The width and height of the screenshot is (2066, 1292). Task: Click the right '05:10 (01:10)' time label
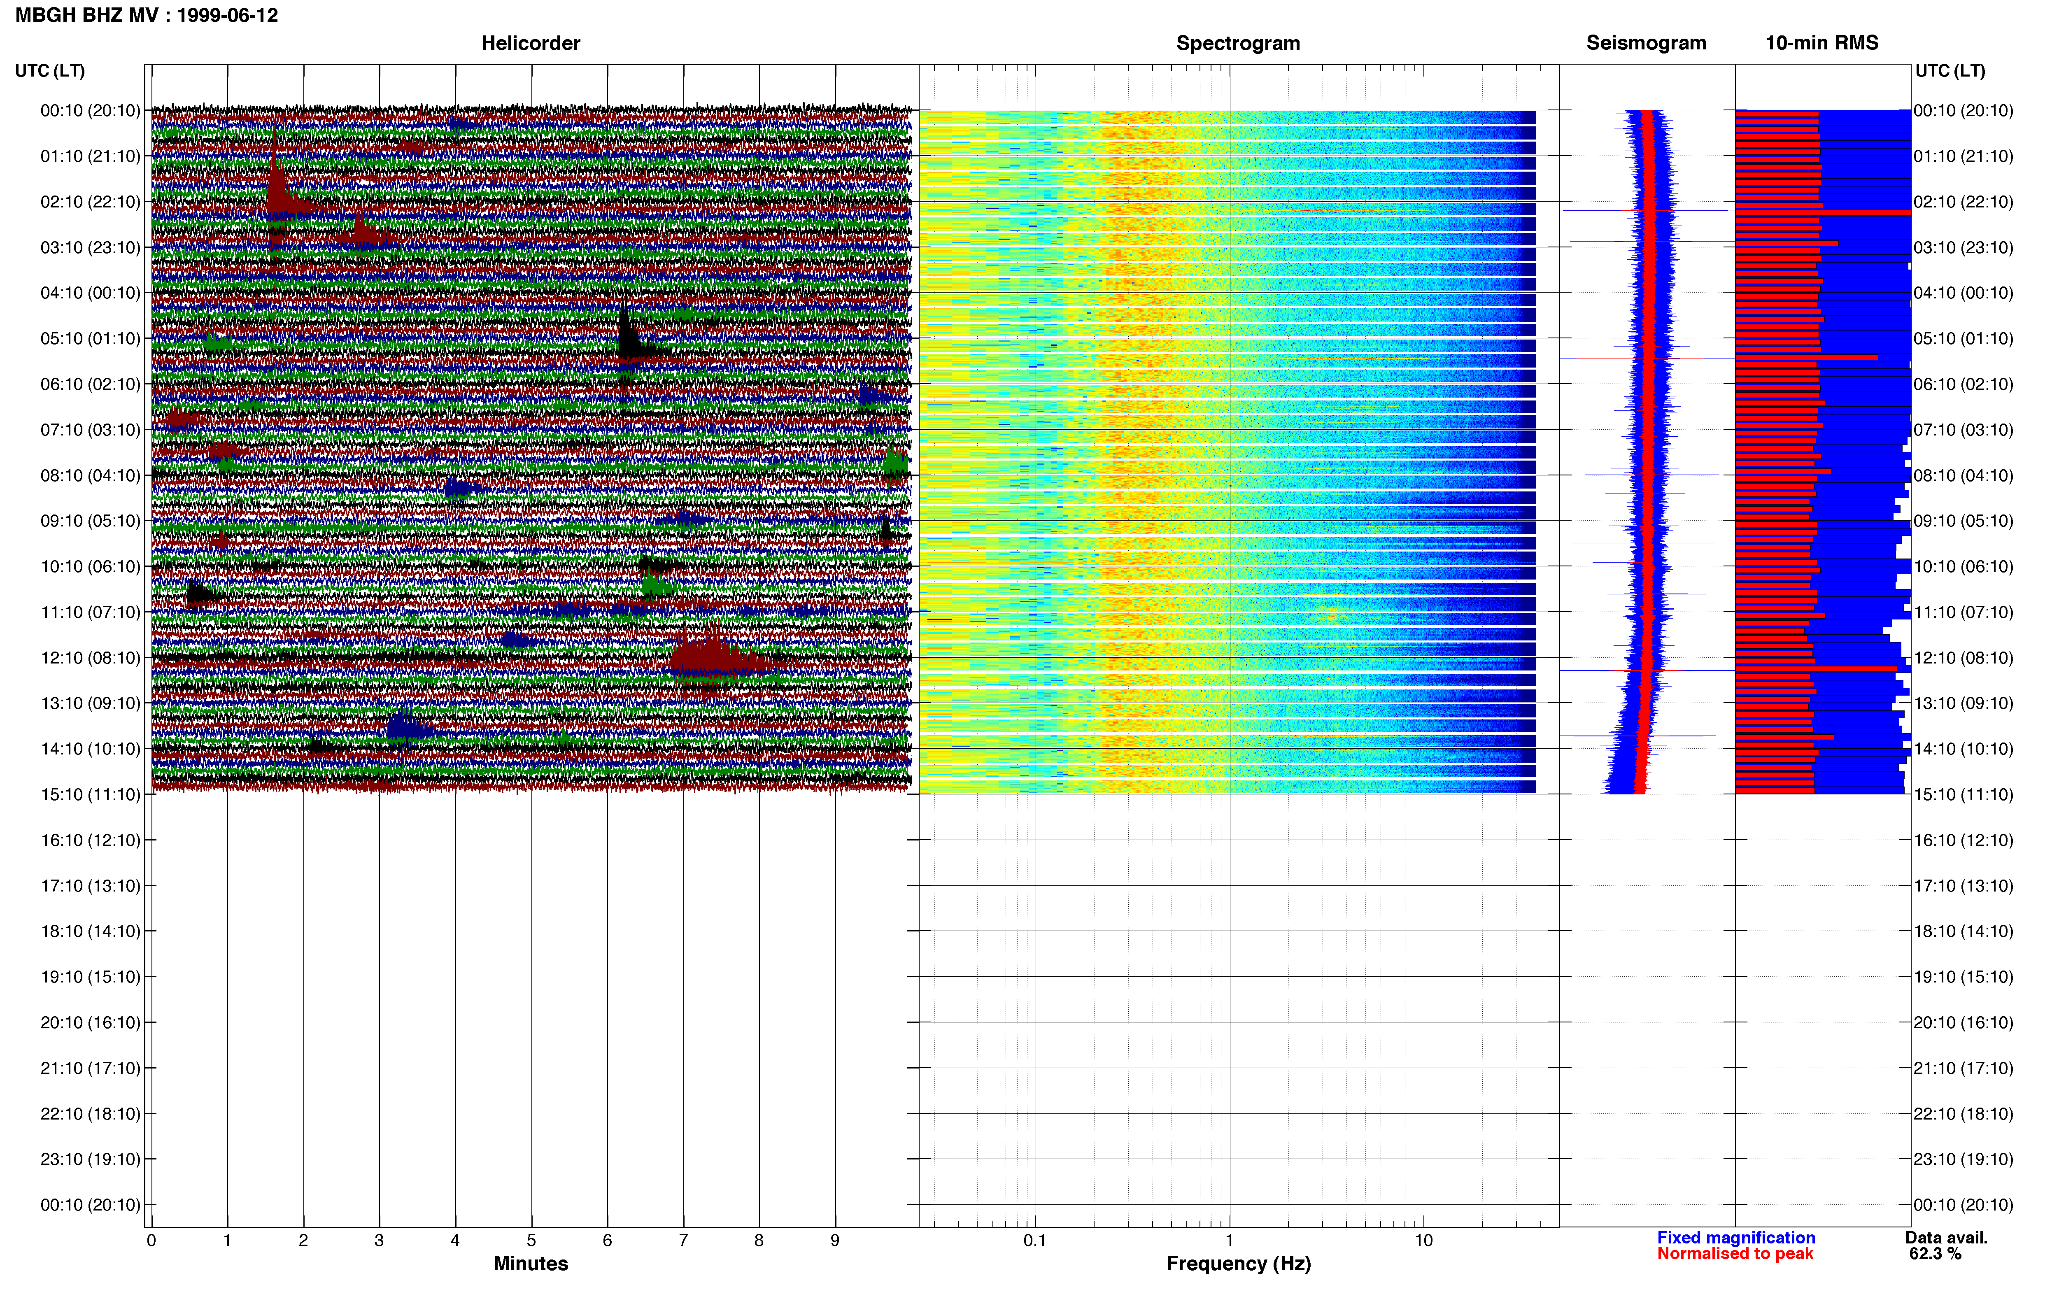1964,338
